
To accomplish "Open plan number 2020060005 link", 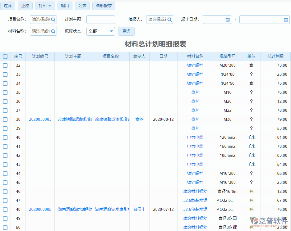I will [40, 209].
